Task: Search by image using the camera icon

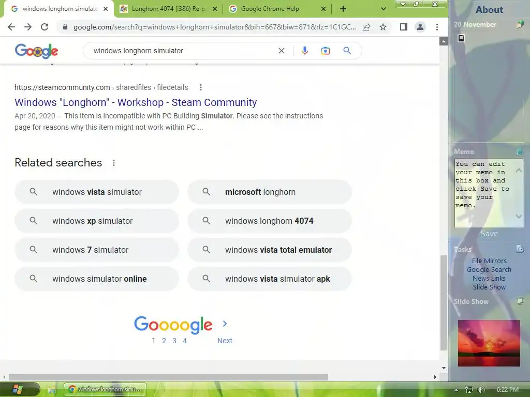Action: [325, 51]
